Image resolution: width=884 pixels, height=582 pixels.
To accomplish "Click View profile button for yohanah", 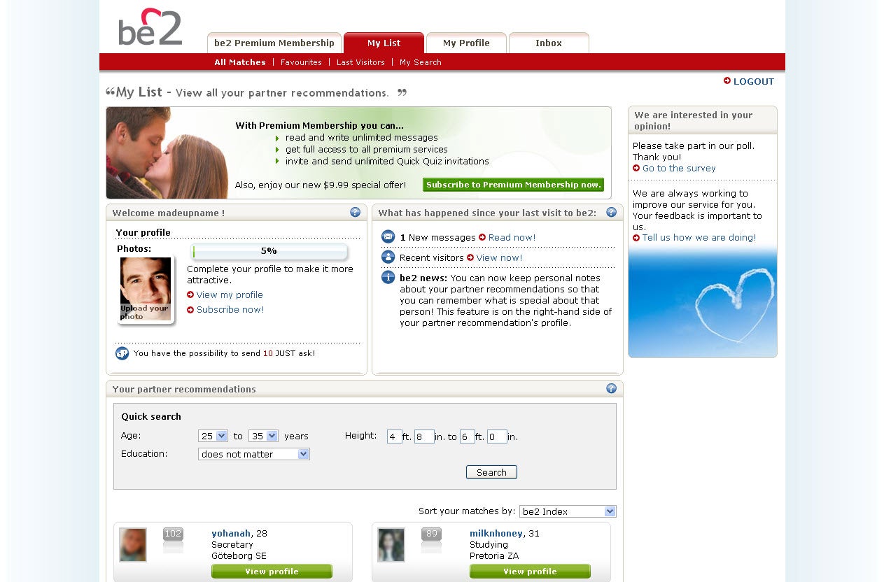I will (x=272, y=572).
